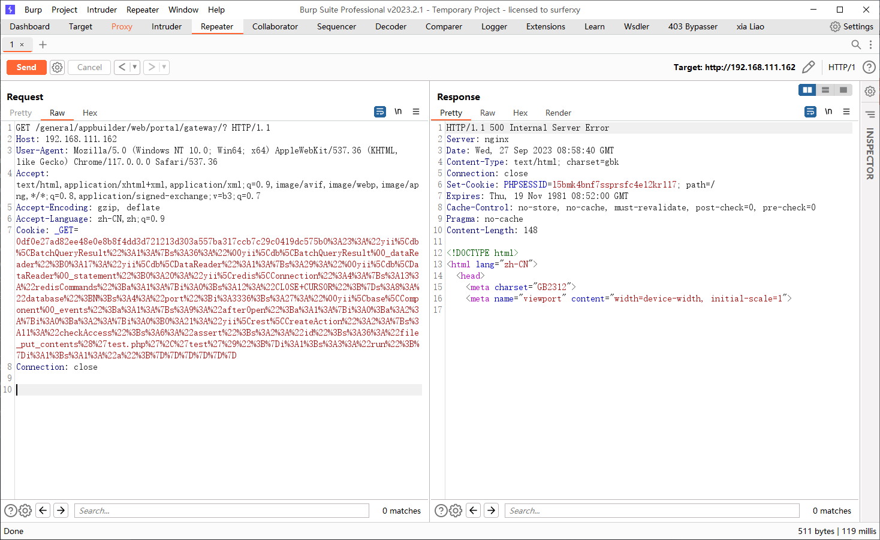The width and height of the screenshot is (880, 540).
Task: Jump to previous match in response search
Action: (474, 510)
